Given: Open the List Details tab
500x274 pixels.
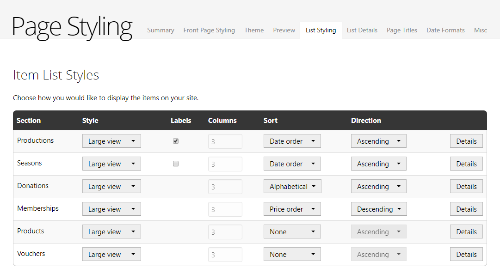Looking at the screenshot, I should pyautogui.click(x=362, y=30).
